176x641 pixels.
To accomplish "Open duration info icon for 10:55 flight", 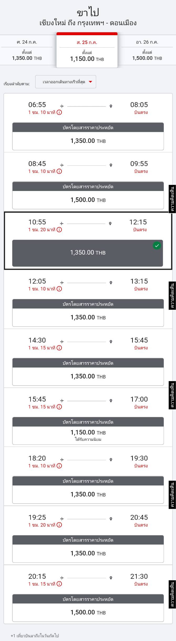I will pyautogui.click(x=59, y=230).
